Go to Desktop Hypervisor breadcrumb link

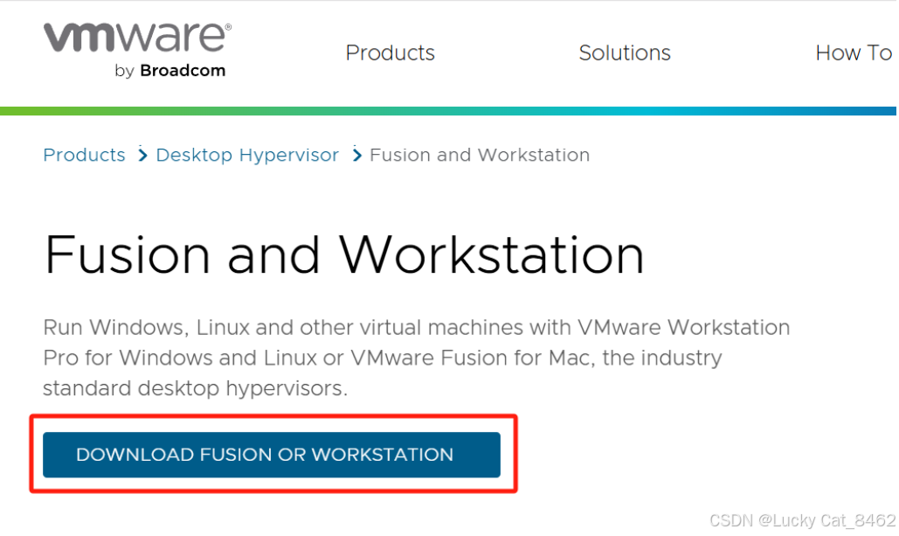pyautogui.click(x=247, y=155)
